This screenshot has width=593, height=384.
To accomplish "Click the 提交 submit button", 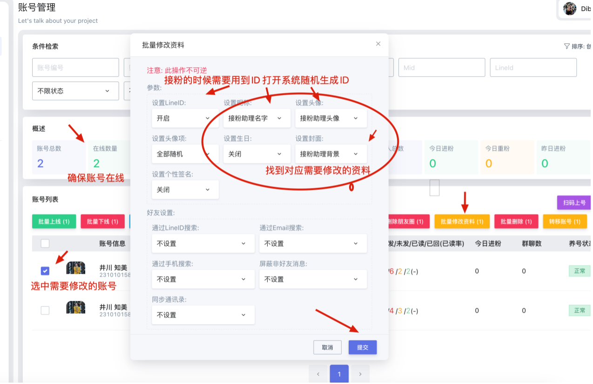I will coord(362,347).
